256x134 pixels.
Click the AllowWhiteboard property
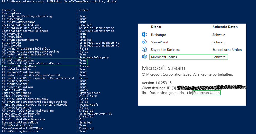point(15,84)
